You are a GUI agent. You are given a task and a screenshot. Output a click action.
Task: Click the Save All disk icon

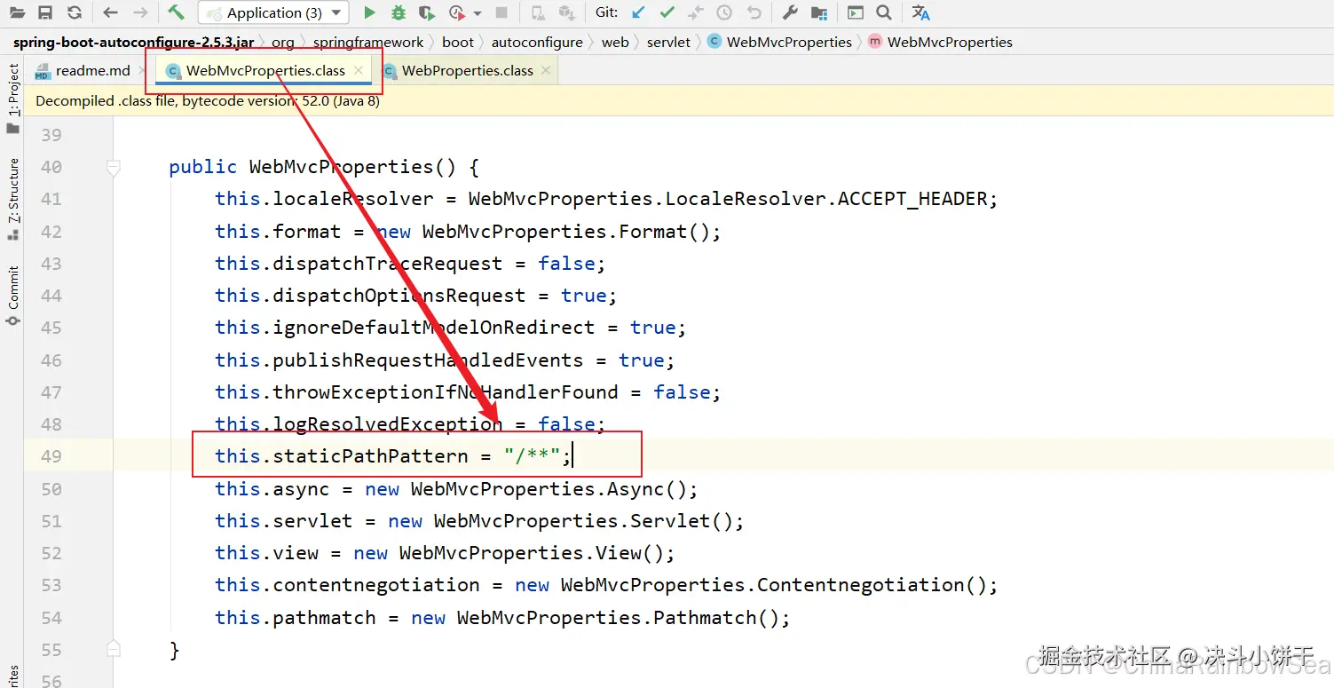pyautogui.click(x=45, y=12)
